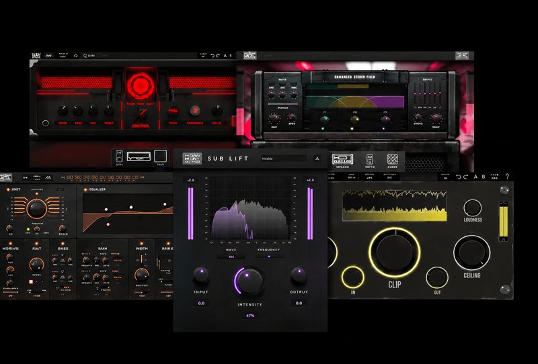Click the redo arrow in the Clip plugin
This screenshot has width=538, height=364.
[x=465, y=177]
